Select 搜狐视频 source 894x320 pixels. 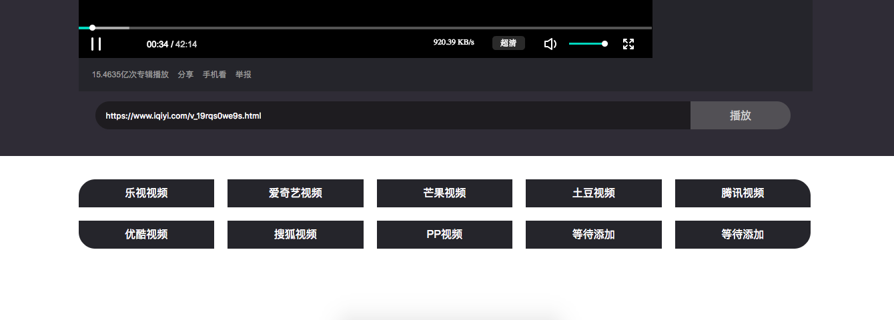tap(296, 235)
